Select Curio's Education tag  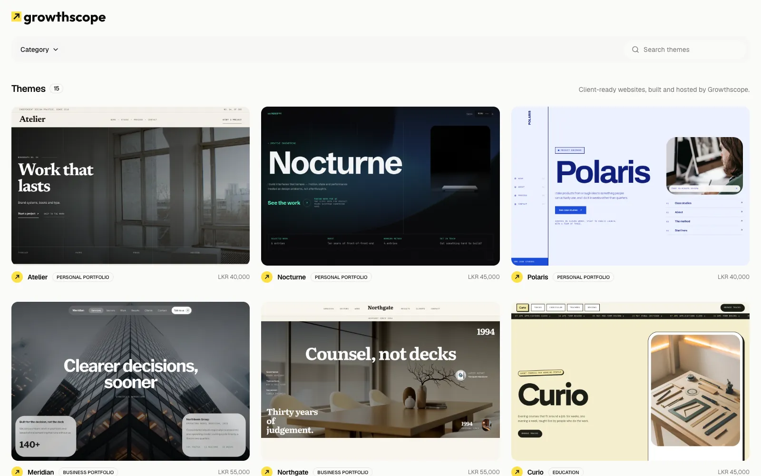tap(566, 472)
